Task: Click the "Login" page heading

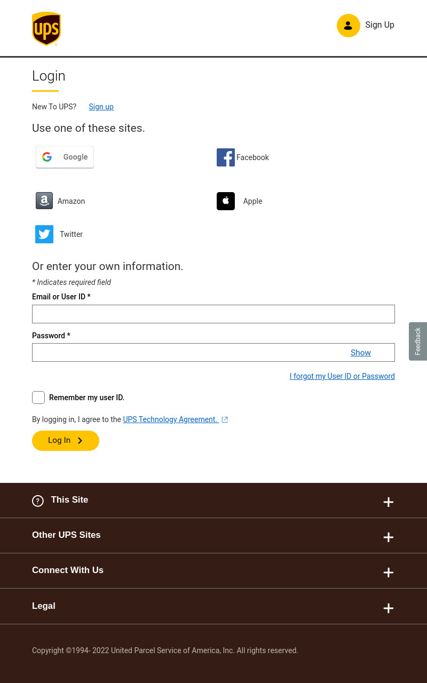Action: pyautogui.click(x=49, y=76)
